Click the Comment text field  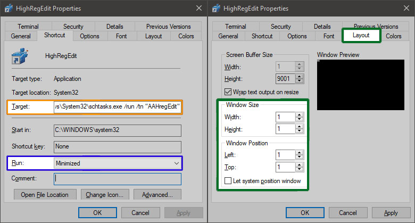(118, 179)
